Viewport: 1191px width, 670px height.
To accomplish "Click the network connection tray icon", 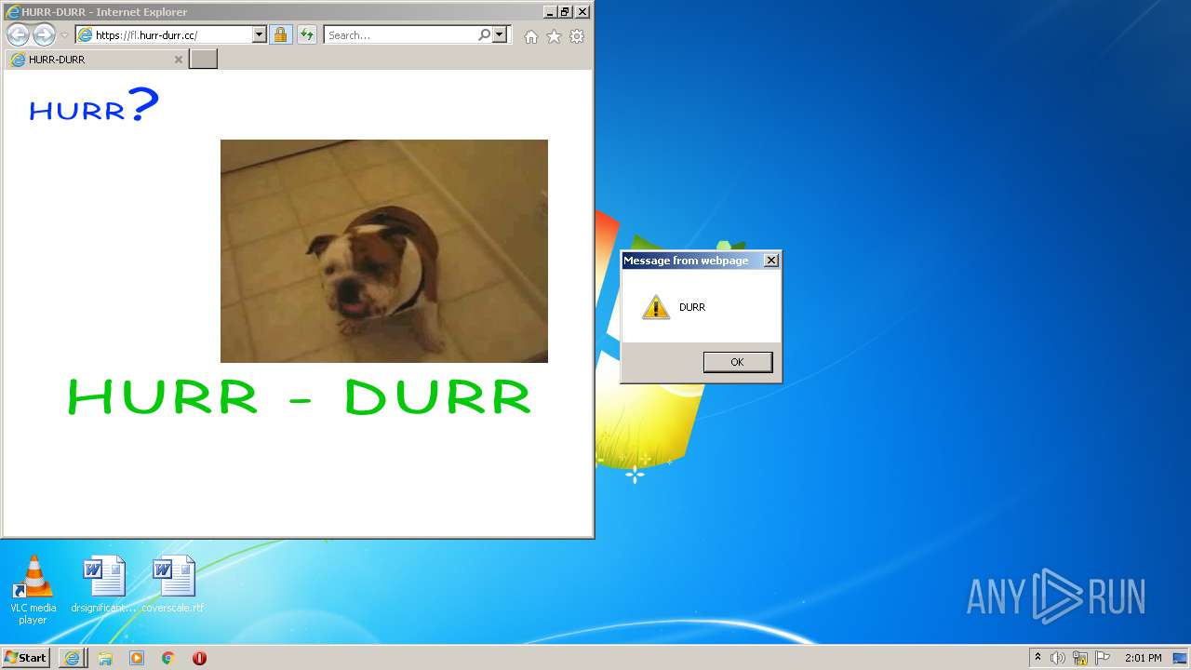I will pos(1080,658).
